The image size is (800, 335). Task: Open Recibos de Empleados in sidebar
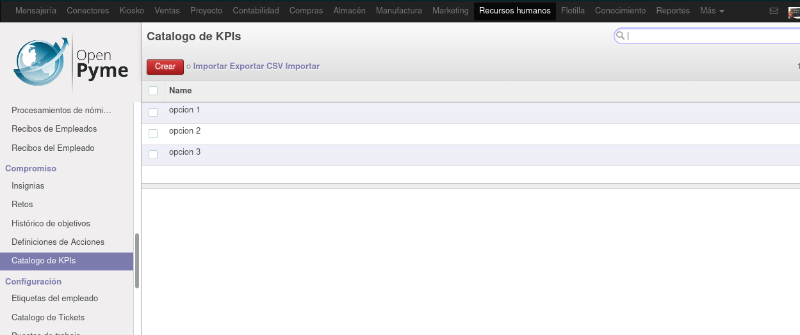pos(54,129)
